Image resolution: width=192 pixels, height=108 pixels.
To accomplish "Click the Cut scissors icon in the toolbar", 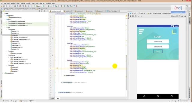I will pyautogui.click(x=15, y=6).
